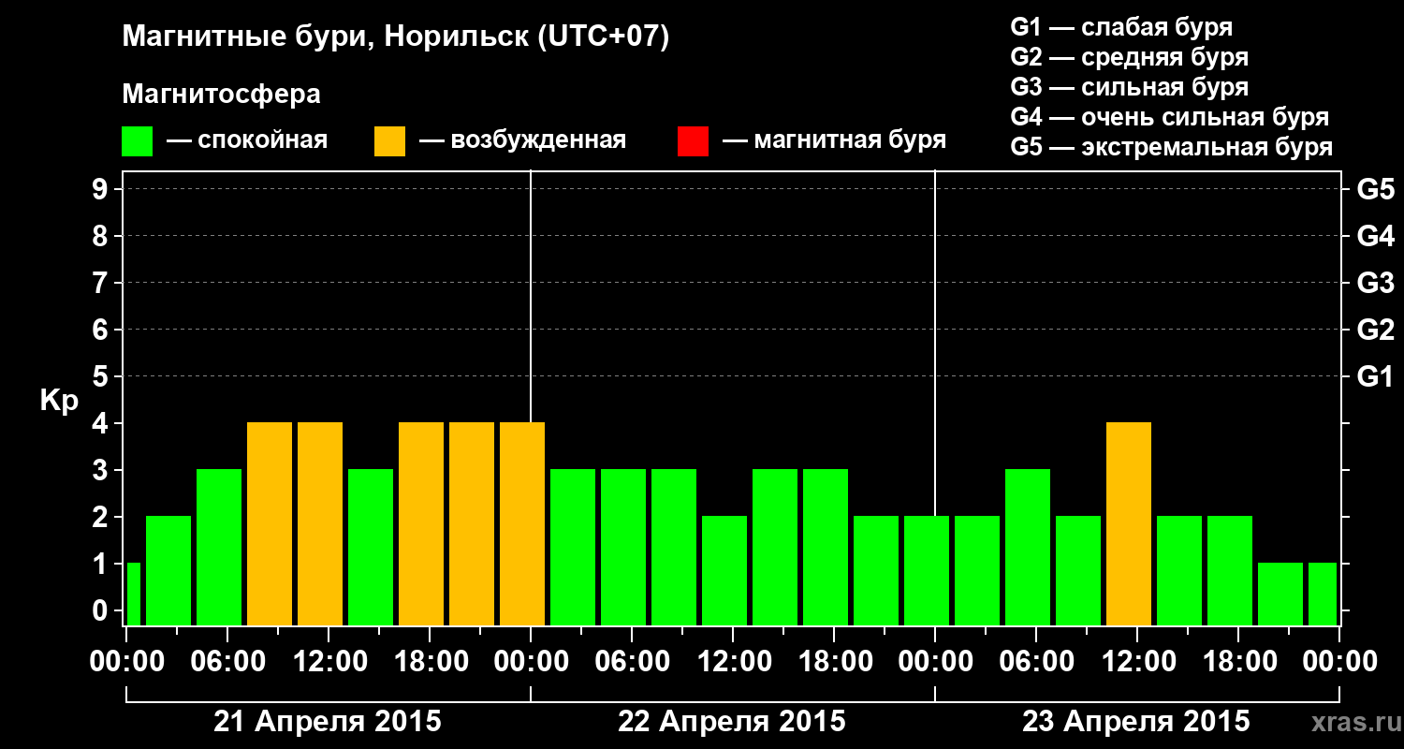
Task: Select the 22 April 13:00–16:00 green Kp 3 bar
Action: 775,547
